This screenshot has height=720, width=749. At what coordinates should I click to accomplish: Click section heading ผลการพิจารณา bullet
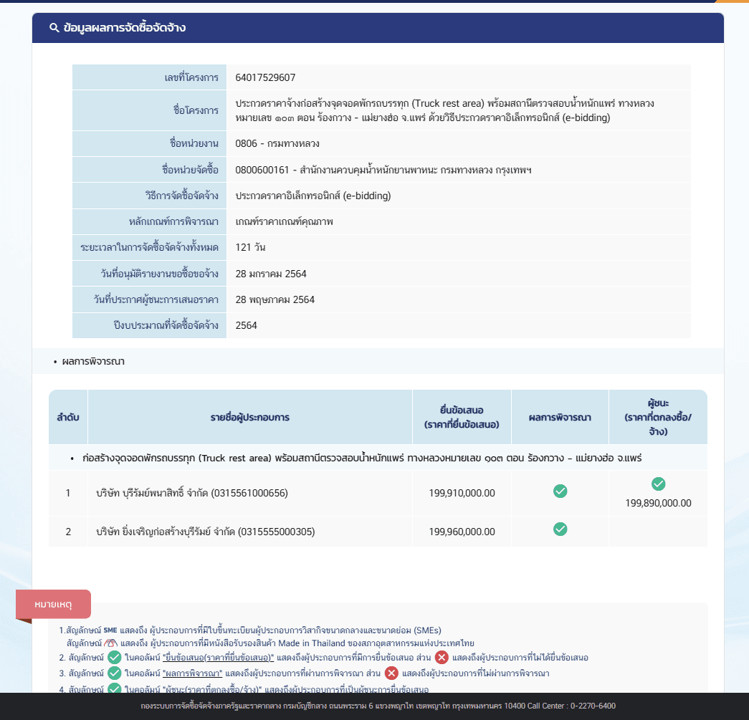(x=93, y=361)
